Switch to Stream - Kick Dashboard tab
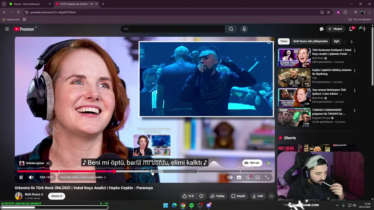The height and width of the screenshot is (210, 374). coord(30,4)
